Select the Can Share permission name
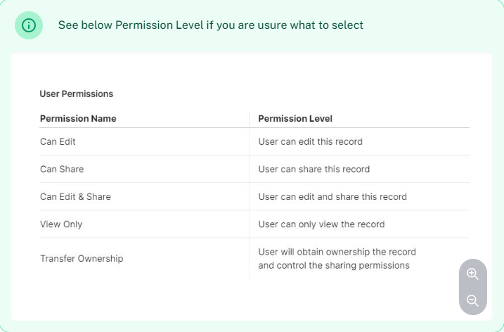This screenshot has height=332, width=504. coord(62,170)
